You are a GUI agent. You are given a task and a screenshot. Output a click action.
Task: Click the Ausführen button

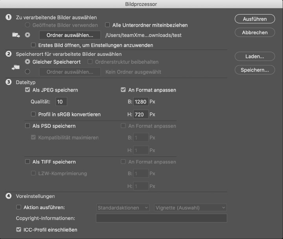tap(255, 19)
